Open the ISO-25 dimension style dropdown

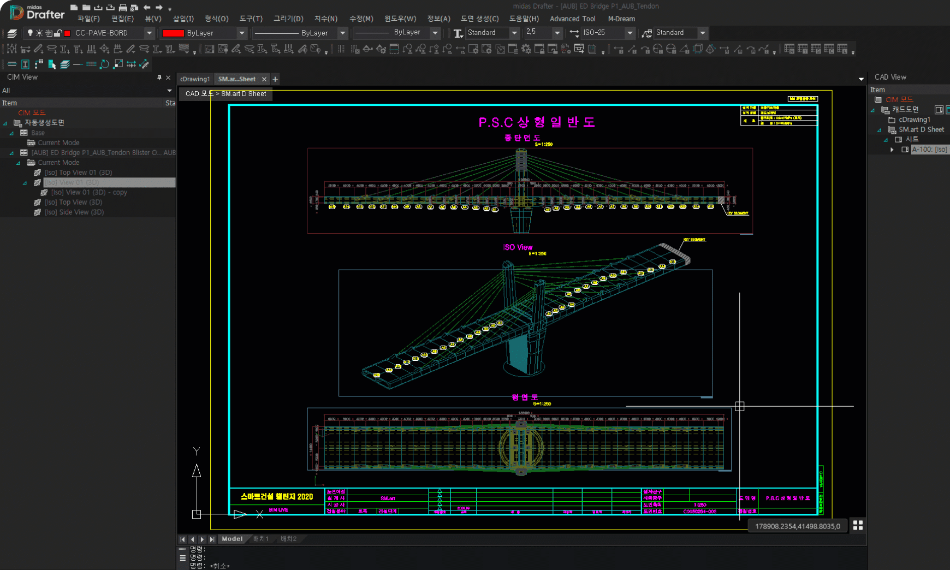630,33
